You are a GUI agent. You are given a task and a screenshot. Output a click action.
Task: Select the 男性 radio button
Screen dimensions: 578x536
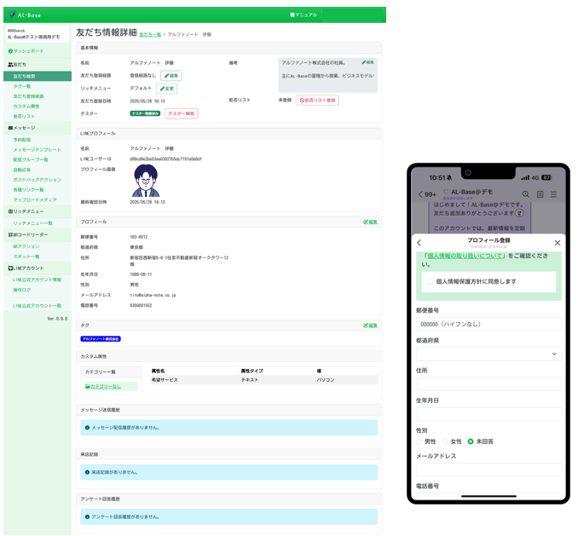click(420, 441)
